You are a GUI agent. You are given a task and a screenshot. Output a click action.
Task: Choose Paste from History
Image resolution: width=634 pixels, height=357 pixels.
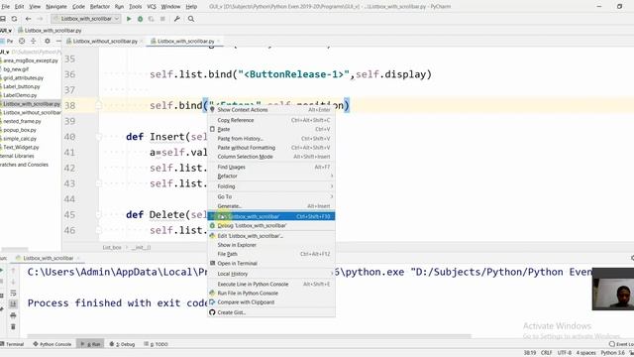[270, 139]
